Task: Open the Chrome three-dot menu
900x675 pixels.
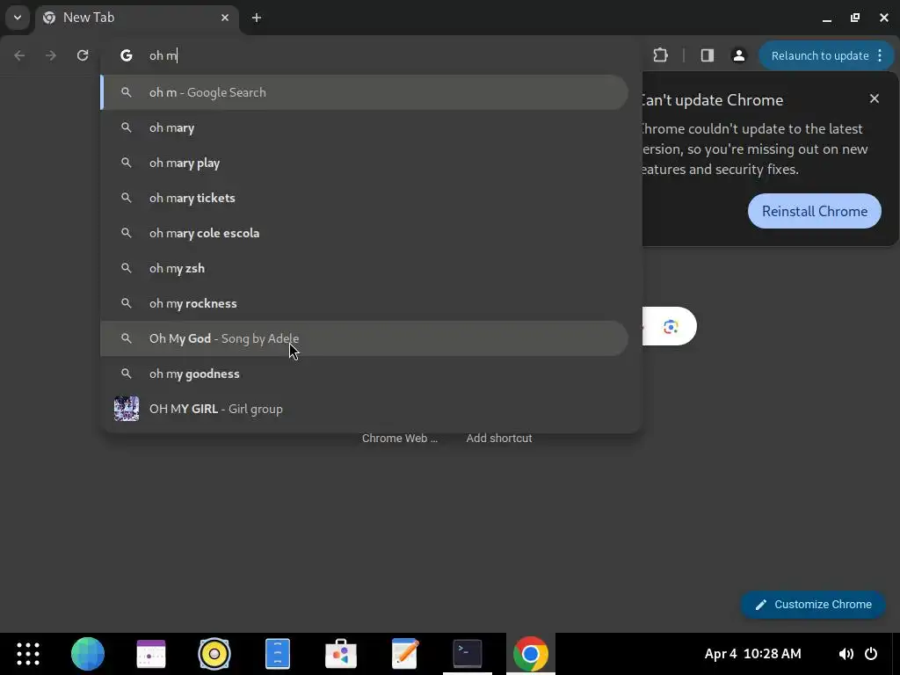Action: [881, 55]
